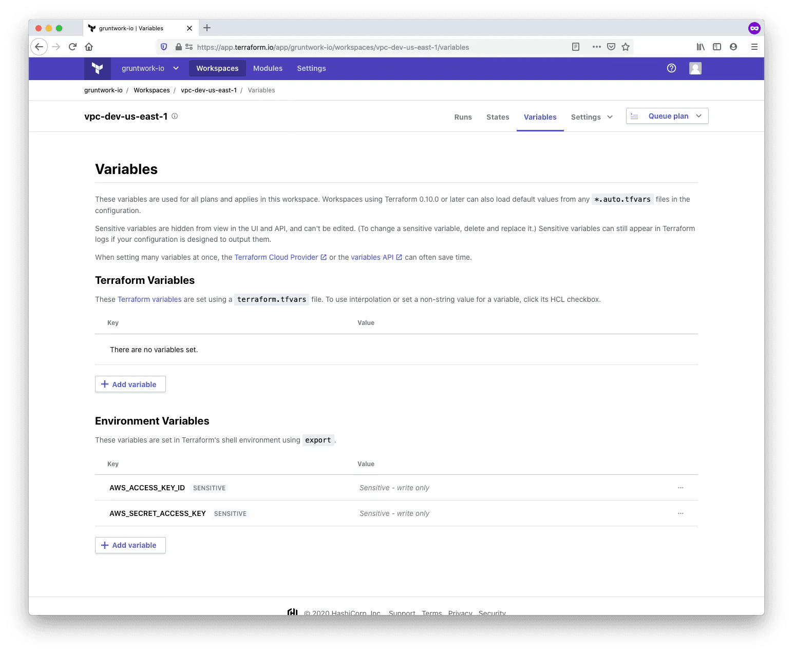Click Workspaces breadcrumb link
The height and width of the screenshot is (653, 793).
[152, 90]
